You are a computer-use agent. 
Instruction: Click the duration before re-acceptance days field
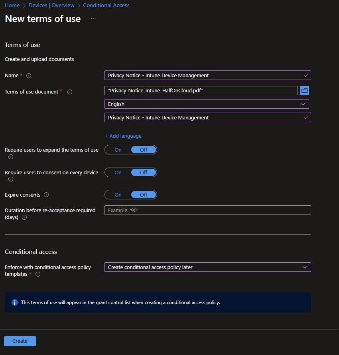(x=207, y=210)
